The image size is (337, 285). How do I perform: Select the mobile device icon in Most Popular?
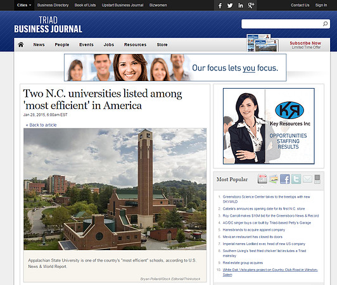317,179
